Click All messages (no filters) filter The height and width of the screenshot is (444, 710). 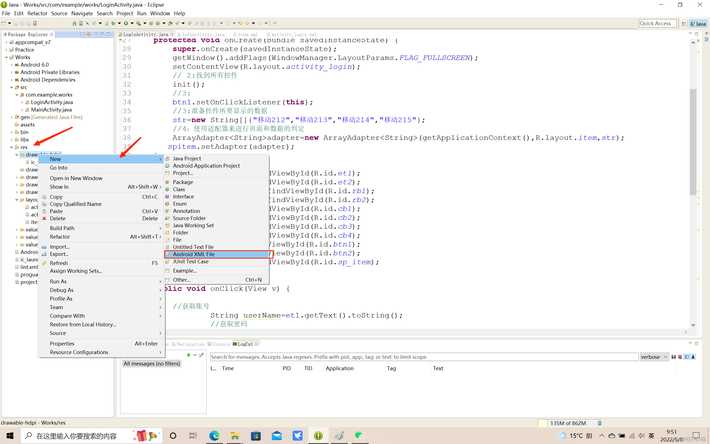[x=152, y=364]
